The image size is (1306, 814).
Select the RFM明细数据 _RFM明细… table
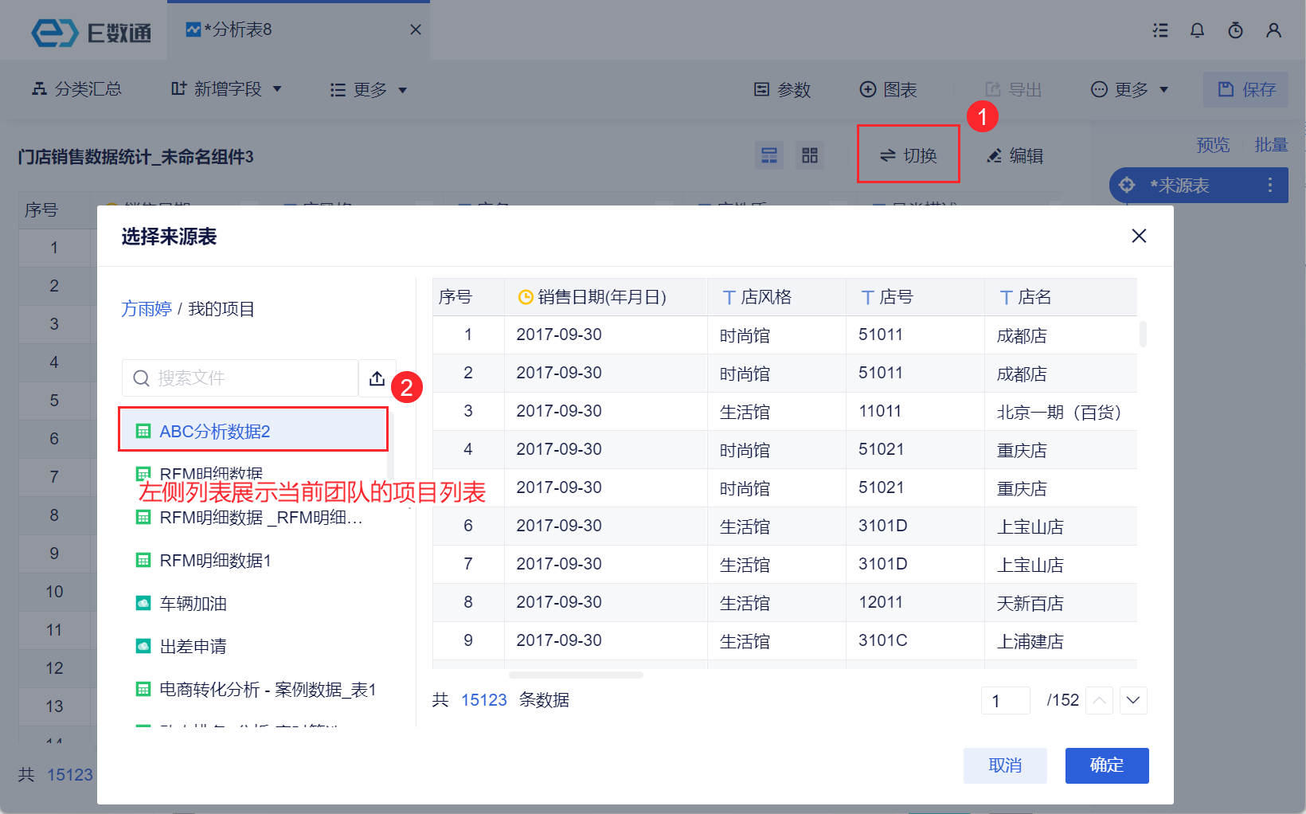[253, 518]
